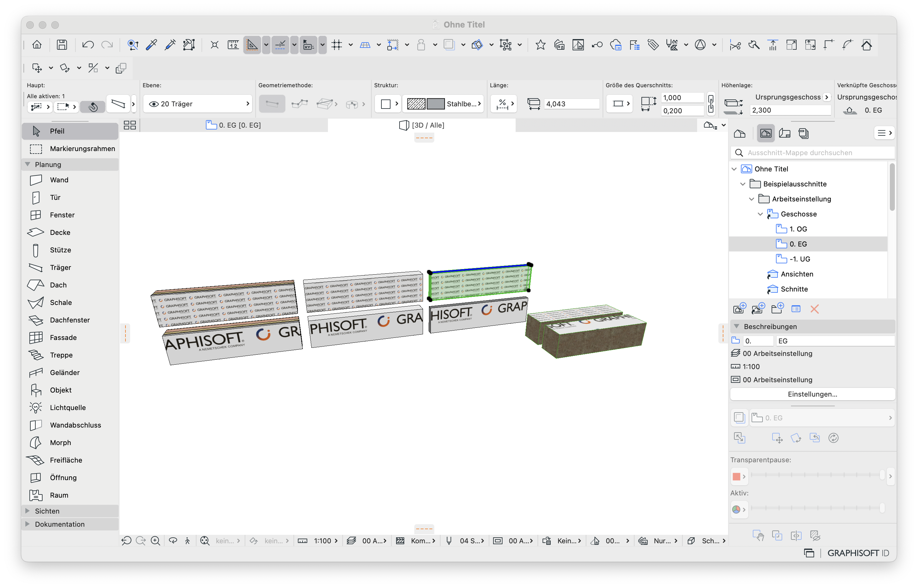Click the Undo arrow icon
The image size is (918, 588).
88,45
